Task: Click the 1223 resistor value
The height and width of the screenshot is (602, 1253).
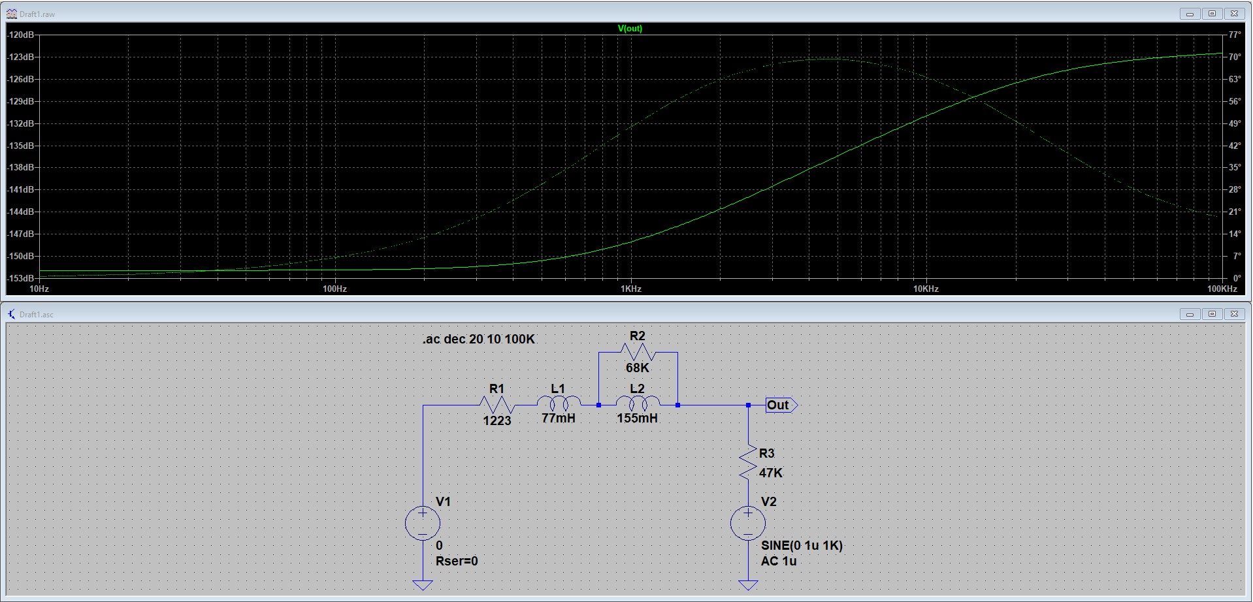Action: [x=497, y=420]
